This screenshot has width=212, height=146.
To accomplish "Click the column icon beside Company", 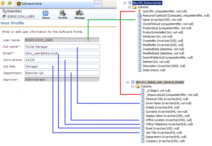I will click(143, 141).
